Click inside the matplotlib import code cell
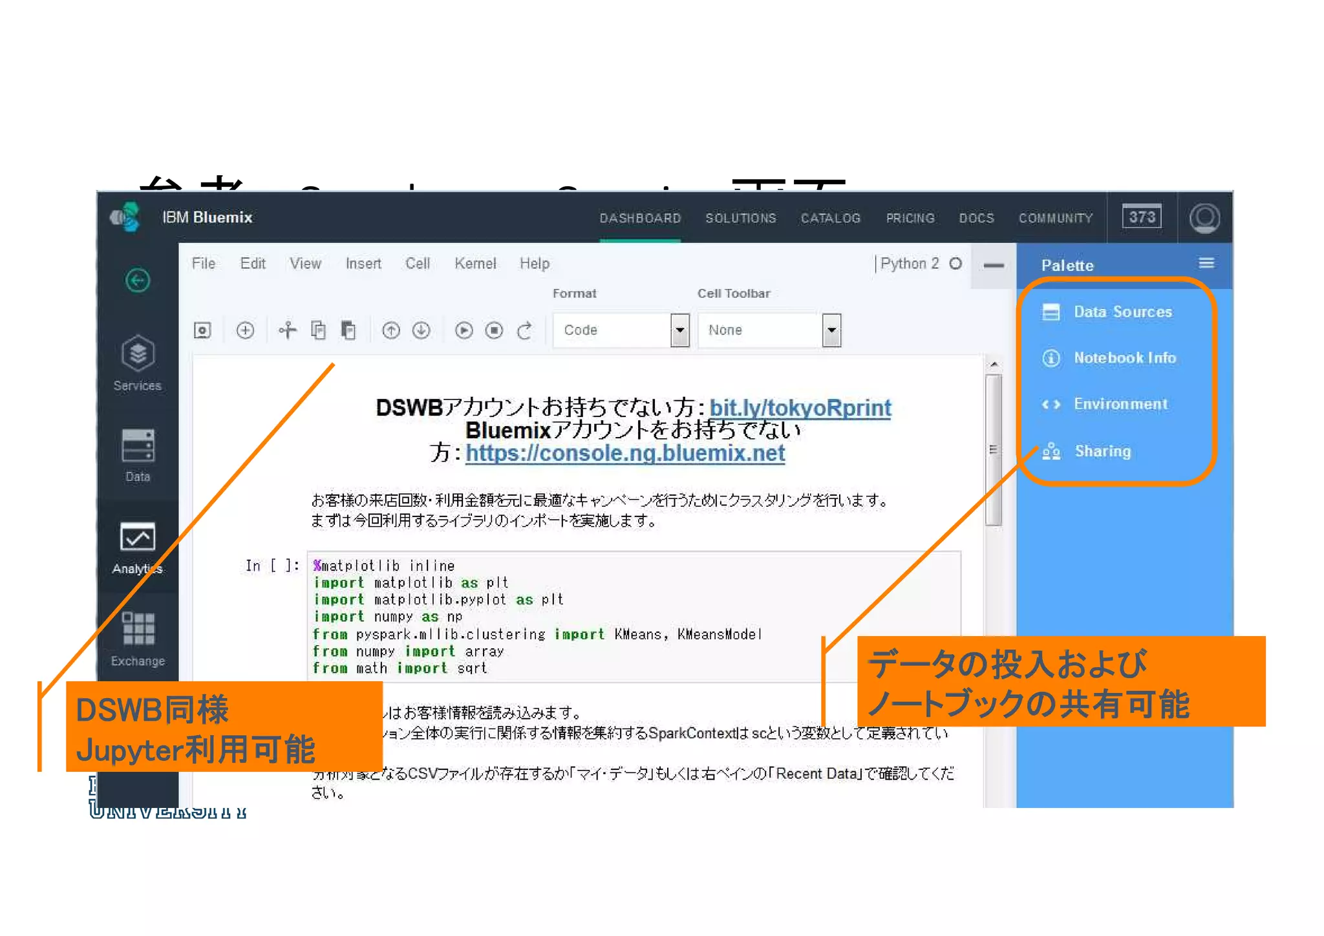Screen dimensions: 1324x936 634,616
